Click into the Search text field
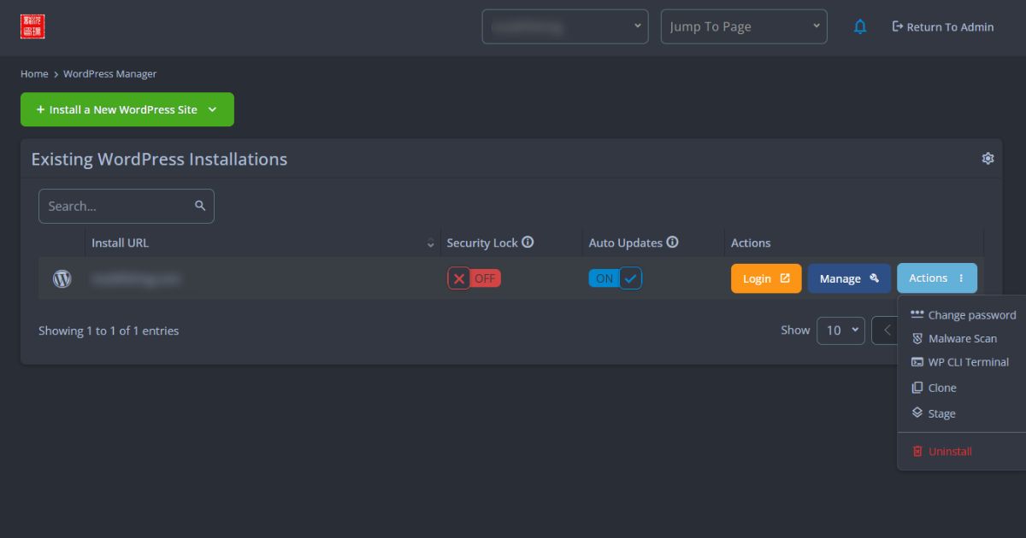Viewport: 1026px width, 538px height. [x=115, y=206]
